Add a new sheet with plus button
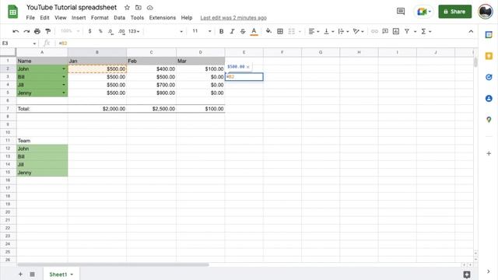 [20, 274]
